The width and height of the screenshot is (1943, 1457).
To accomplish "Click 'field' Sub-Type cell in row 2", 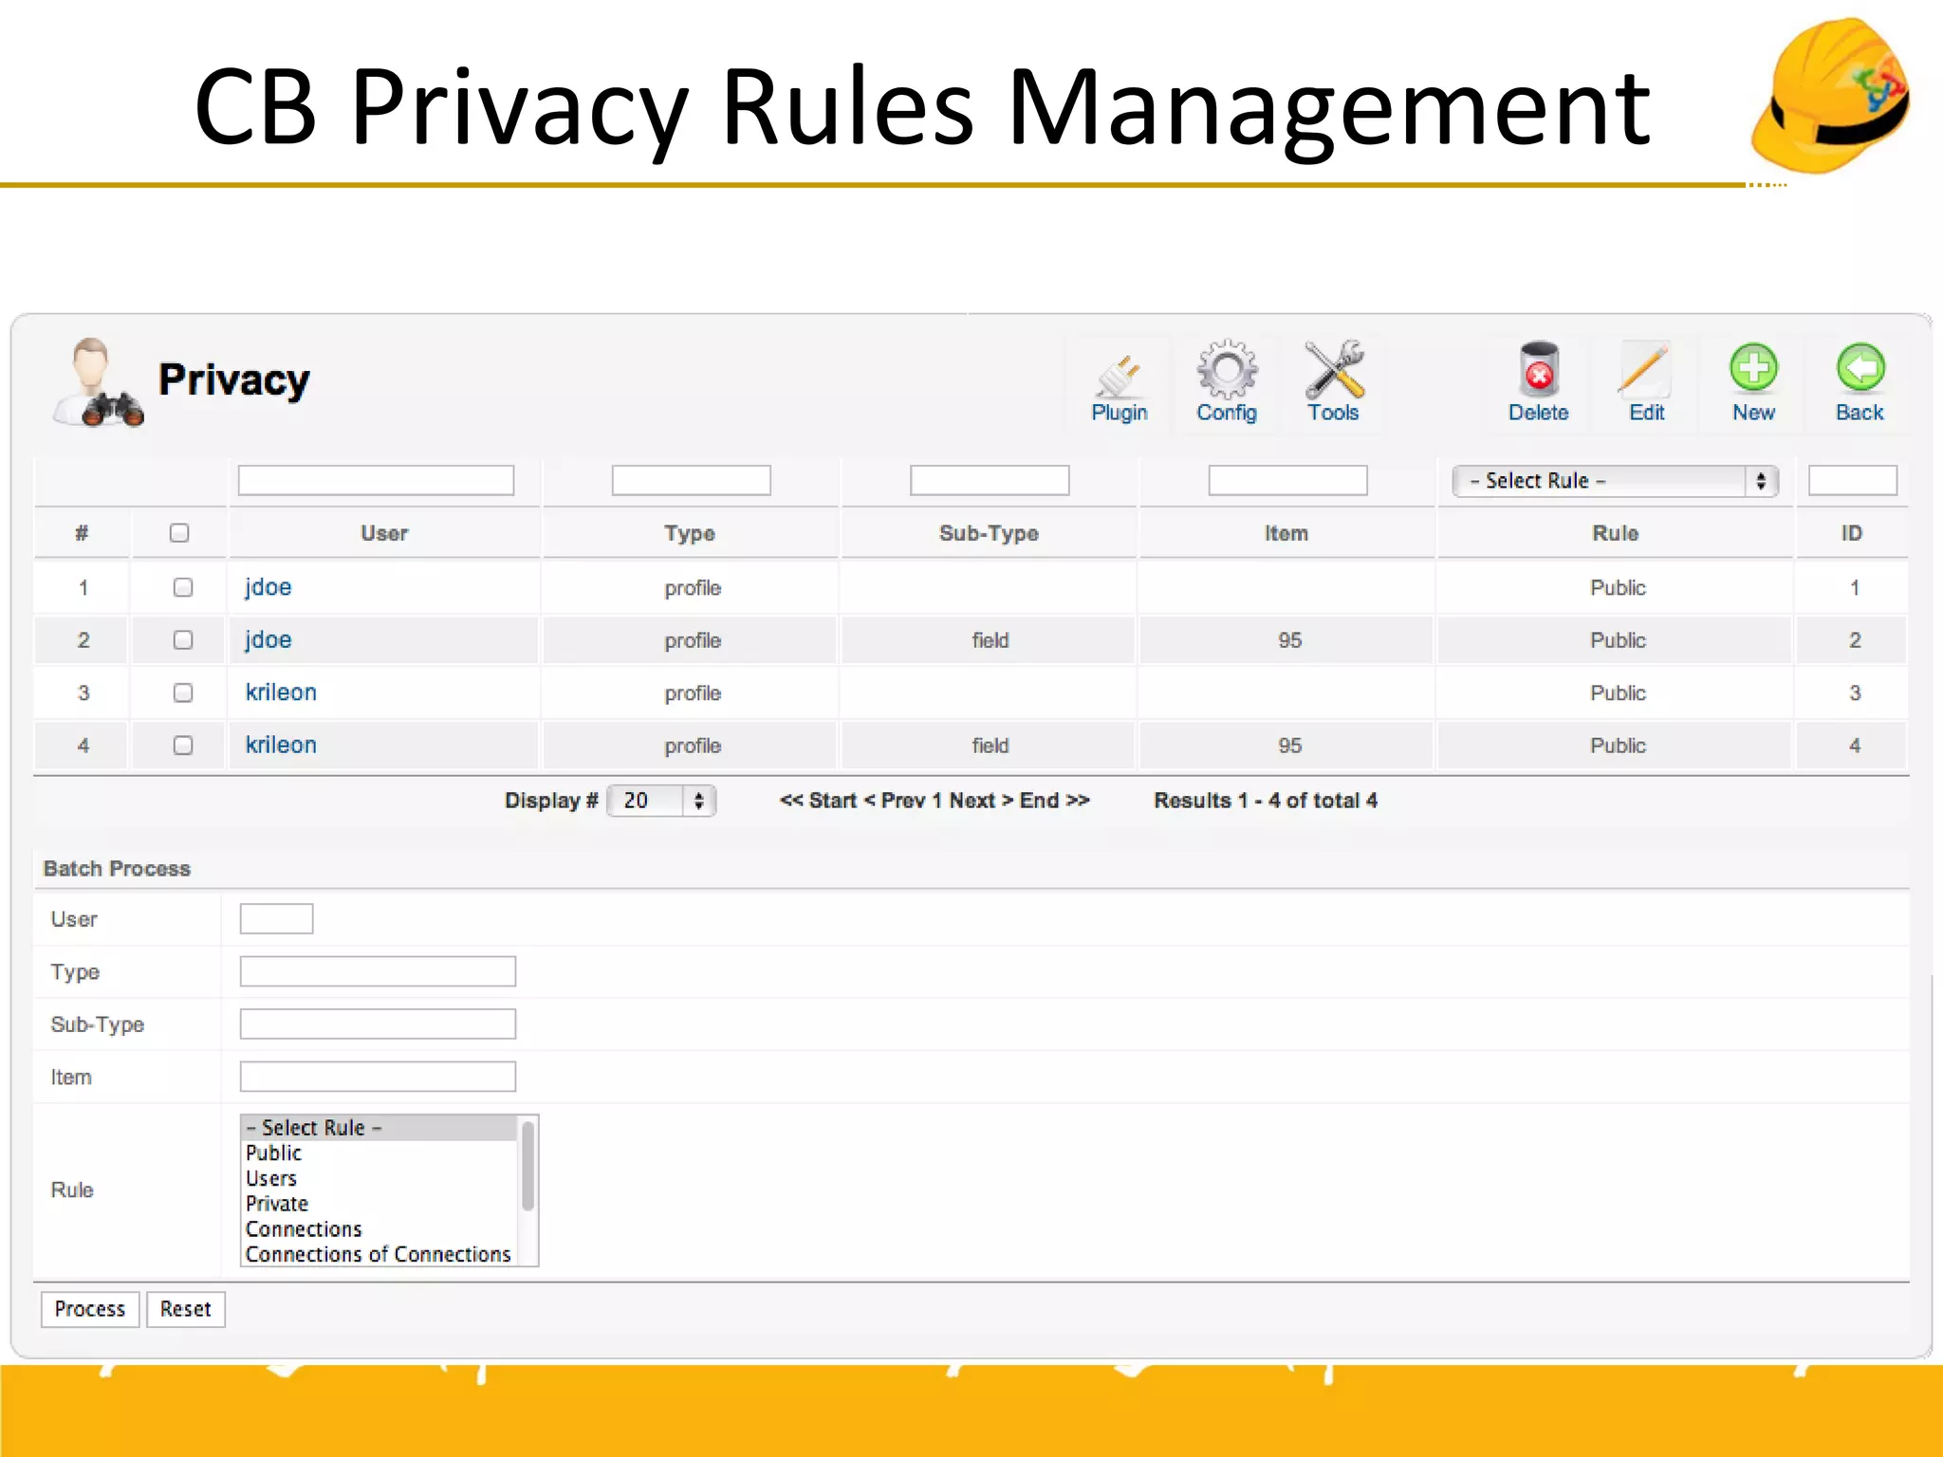I will click(990, 640).
